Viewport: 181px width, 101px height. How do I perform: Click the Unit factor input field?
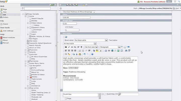coord(72,30)
